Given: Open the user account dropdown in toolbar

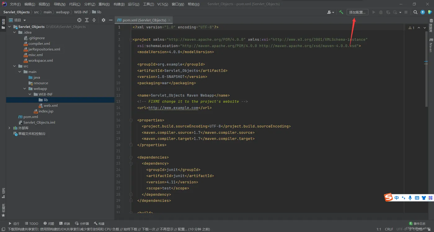Looking at the screenshot, I should pos(330,12).
